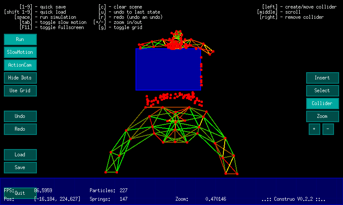Switch to the Select tool
343x205 pixels.
pos(322,91)
